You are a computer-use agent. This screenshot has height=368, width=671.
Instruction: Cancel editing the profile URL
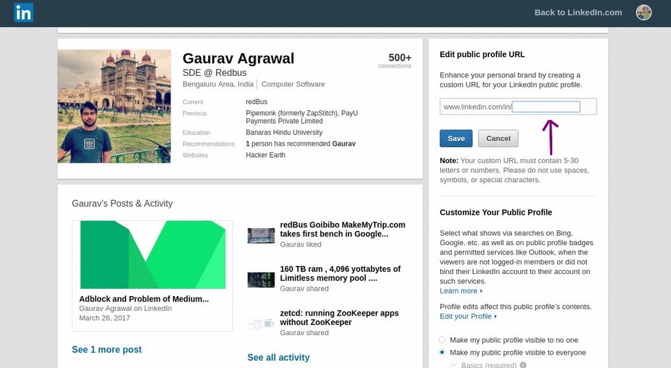498,138
